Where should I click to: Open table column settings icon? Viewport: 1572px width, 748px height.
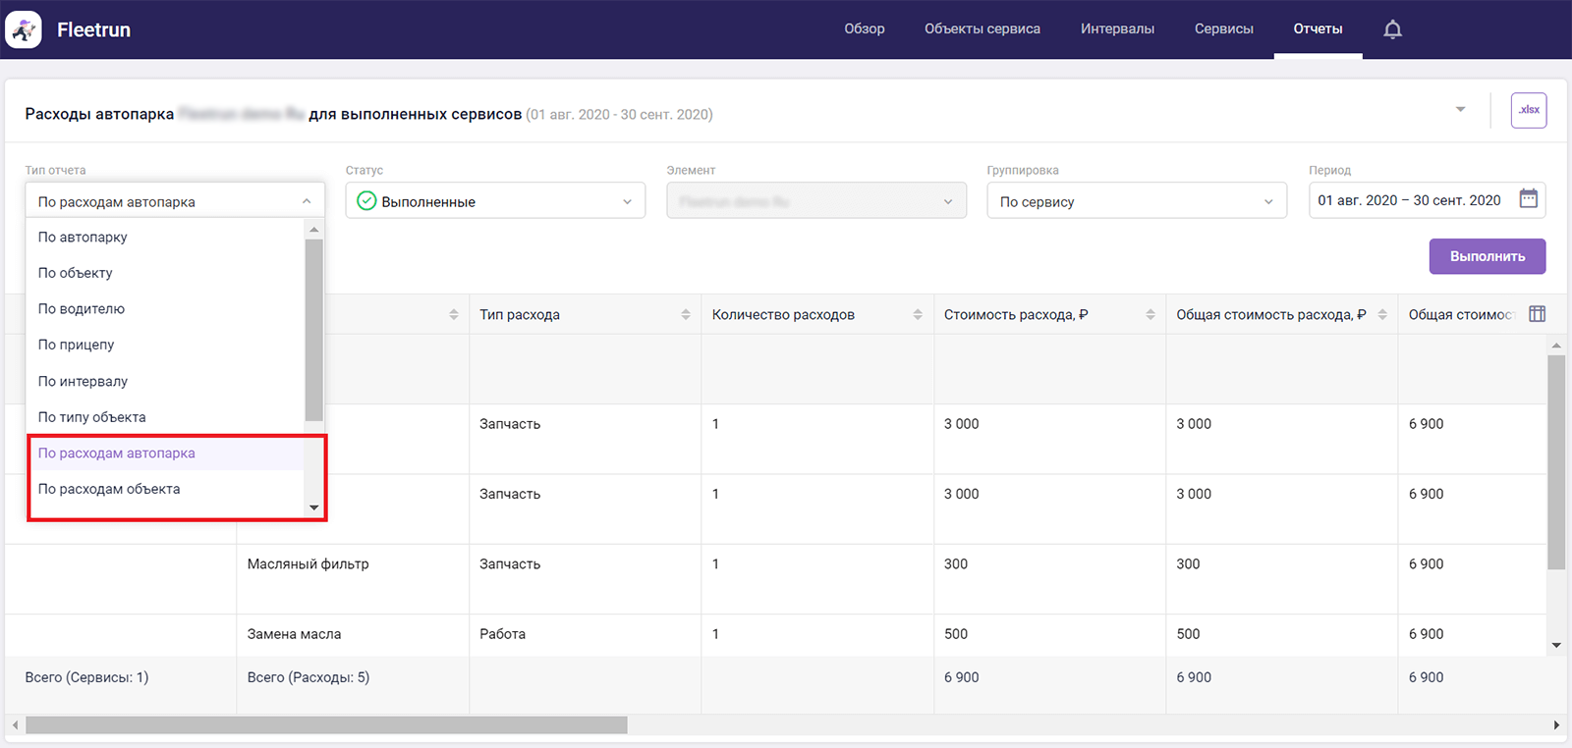[1537, 314]
